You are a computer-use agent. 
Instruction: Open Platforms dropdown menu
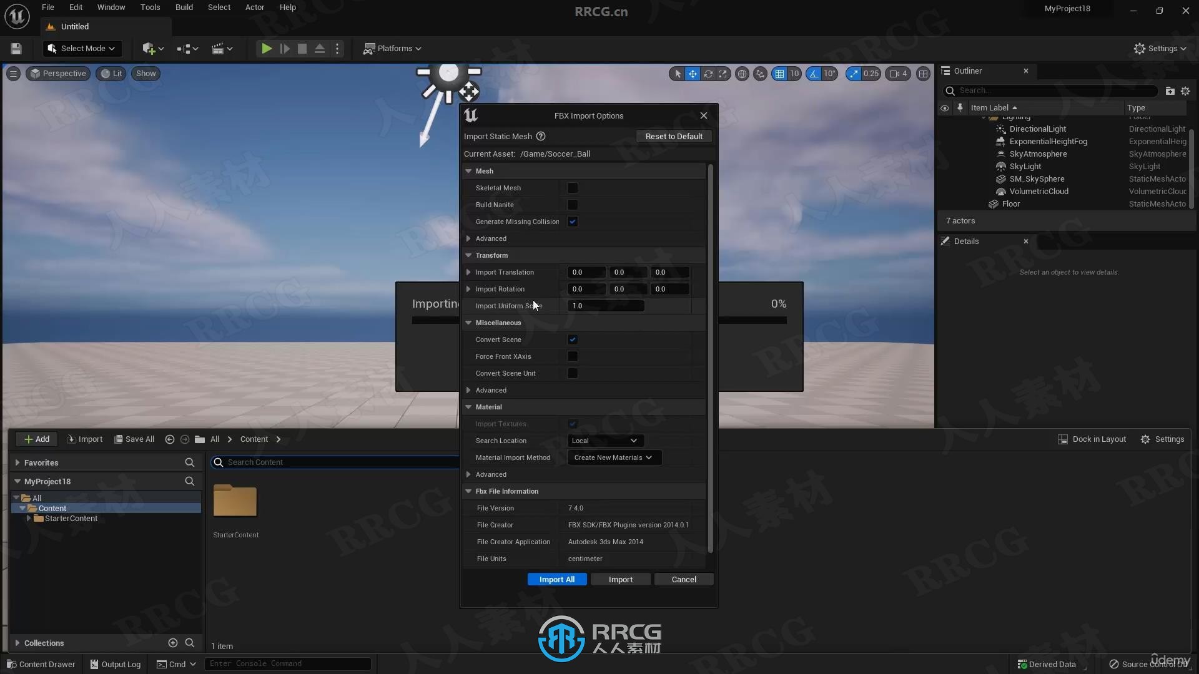392,49
